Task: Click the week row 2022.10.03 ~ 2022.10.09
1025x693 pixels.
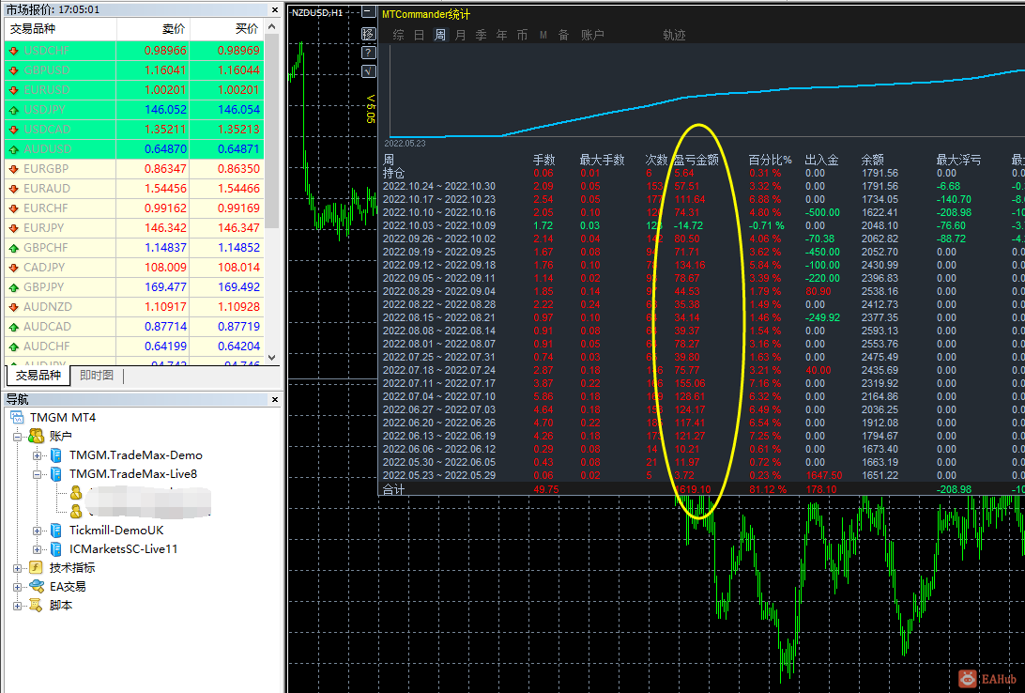Action: click(x=703, y=225)
